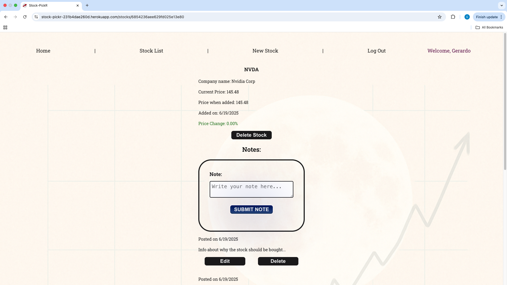The height and width of the screenshot is (285, 507).
Task: Expand the tab search dropdown arrow
Action: [x=501, y=5]
